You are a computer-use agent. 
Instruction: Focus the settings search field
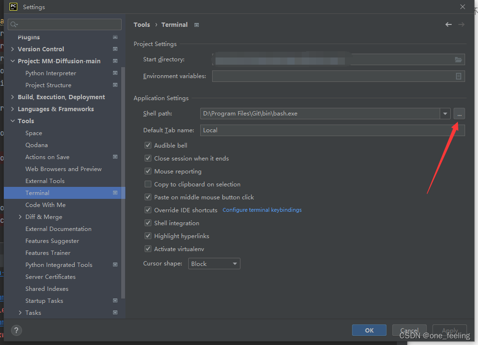click(x=65, y=24)
